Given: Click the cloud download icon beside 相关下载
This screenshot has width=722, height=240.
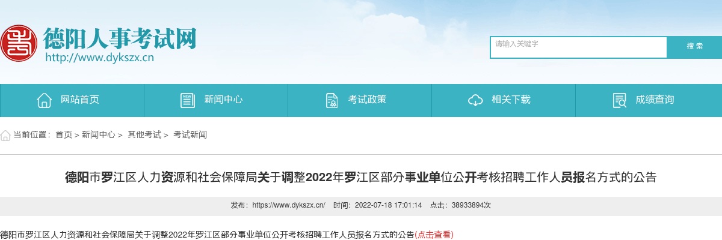Looking at the screenshot, I should pyautogui.click(x=475, y=100).
